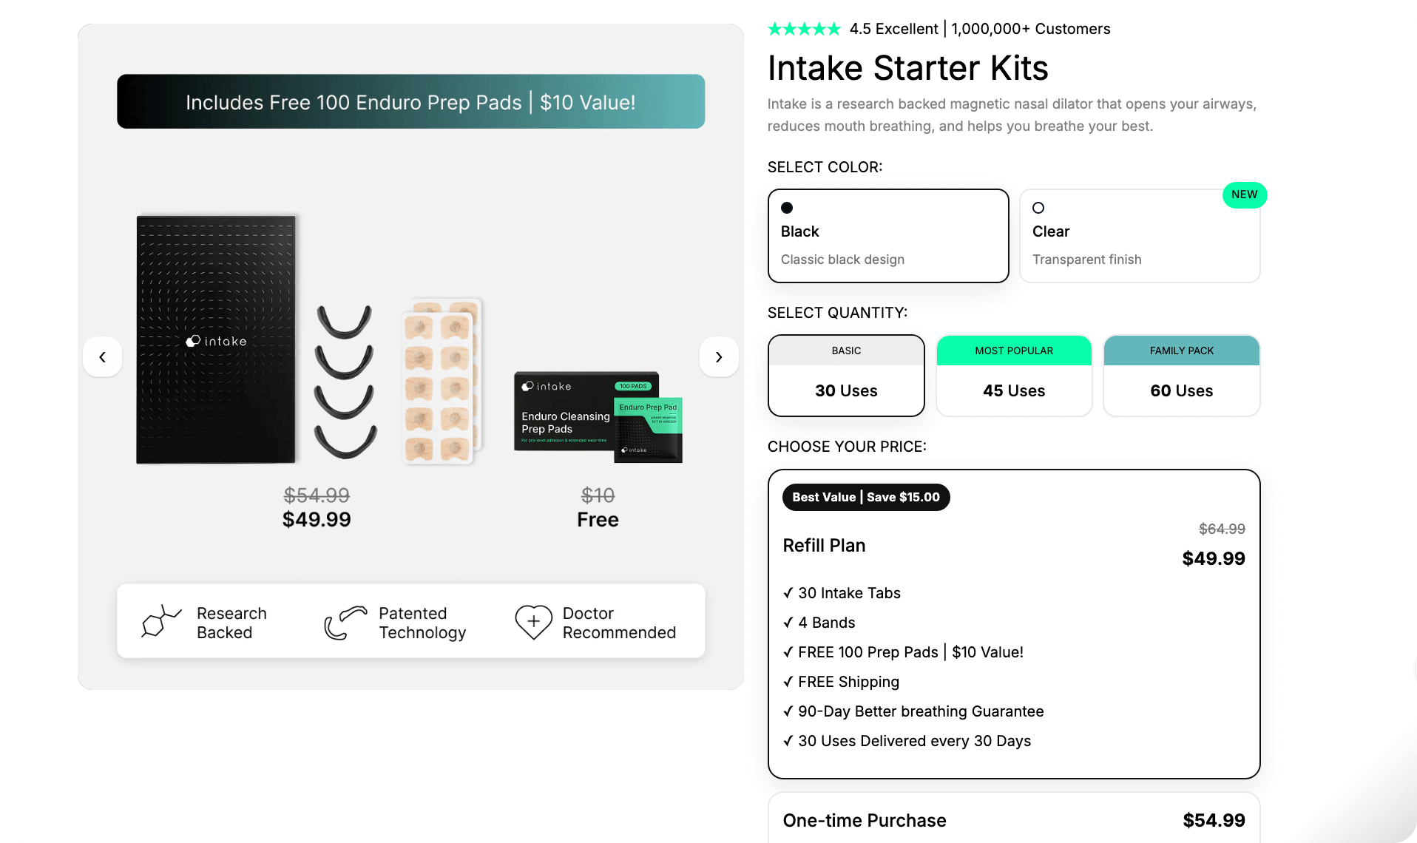Click the previous image arrow
1417x843 pixels.
tap(102, 357)
